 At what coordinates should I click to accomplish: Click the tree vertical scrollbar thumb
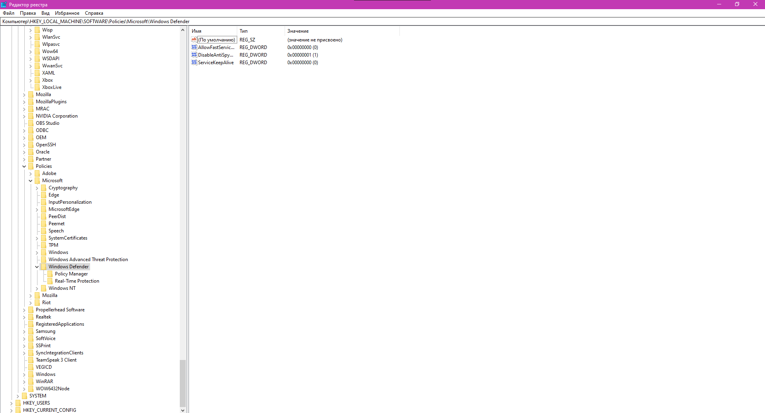coord(183,383)
